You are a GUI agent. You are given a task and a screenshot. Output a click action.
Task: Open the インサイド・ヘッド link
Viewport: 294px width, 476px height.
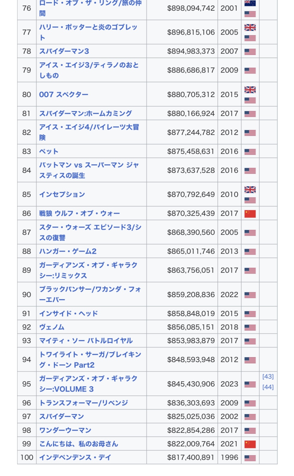69,314
